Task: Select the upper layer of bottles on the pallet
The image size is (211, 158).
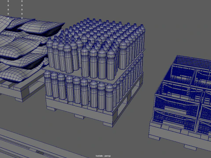Action: 96,49
